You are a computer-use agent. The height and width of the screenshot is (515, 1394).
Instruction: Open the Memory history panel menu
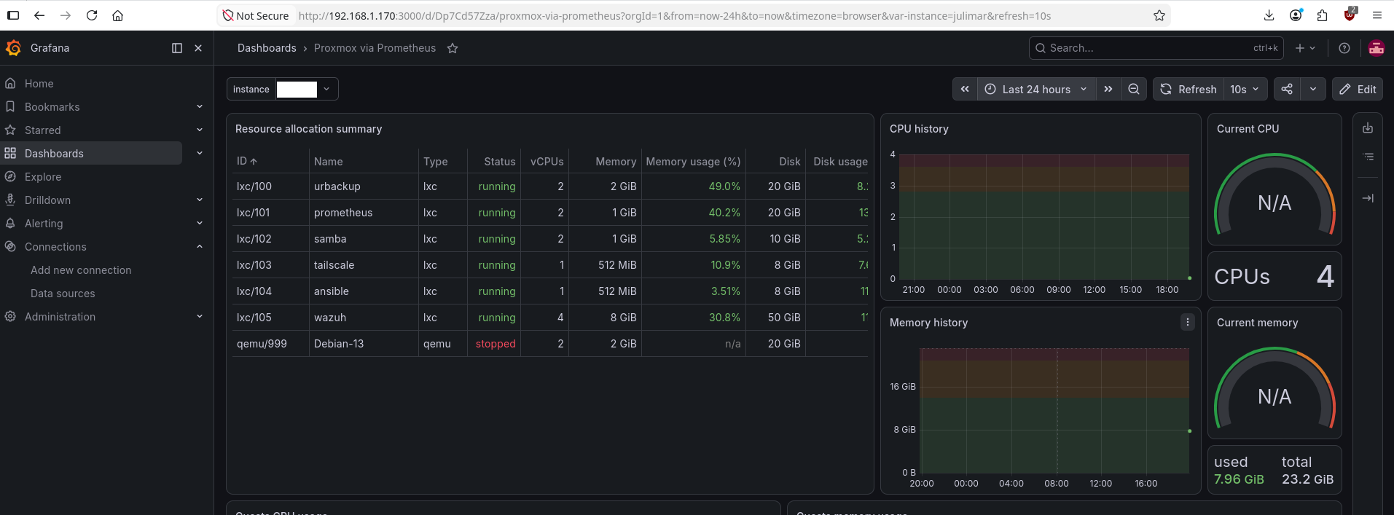[x=1188, y=322]
